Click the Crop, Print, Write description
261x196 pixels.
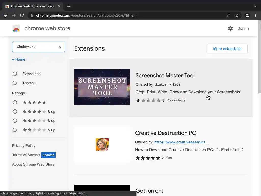point(188,92)
